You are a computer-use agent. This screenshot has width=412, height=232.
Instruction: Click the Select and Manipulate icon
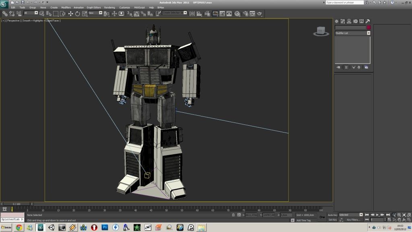(x=114, y=14)
